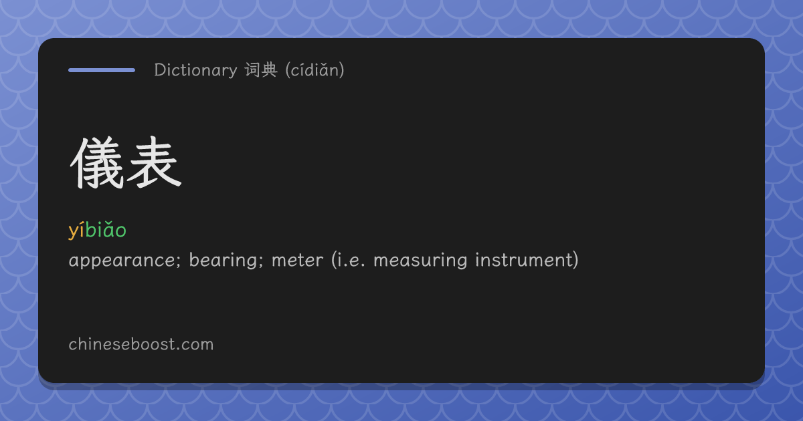Click the (cídiǎn) pinyin in the header

[315, 69]
